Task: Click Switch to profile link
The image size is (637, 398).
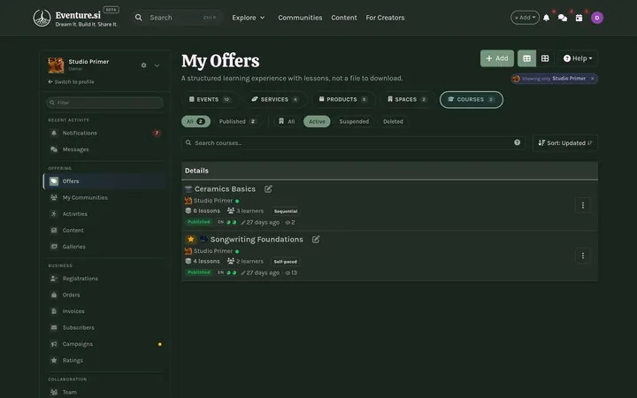Action: (71, 81)
